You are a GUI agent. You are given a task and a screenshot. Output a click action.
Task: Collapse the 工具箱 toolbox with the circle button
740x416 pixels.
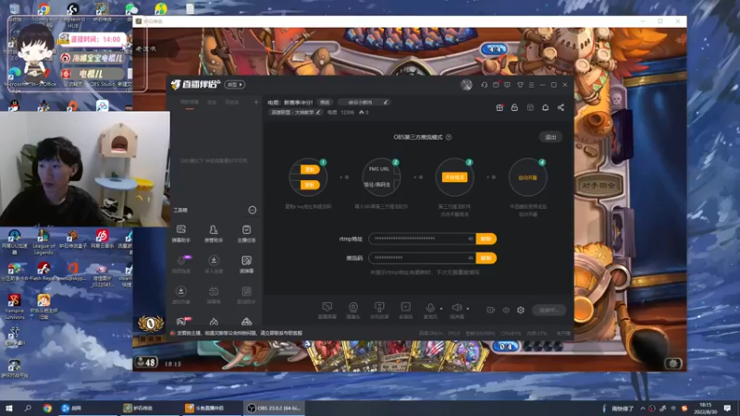point(253,210)
